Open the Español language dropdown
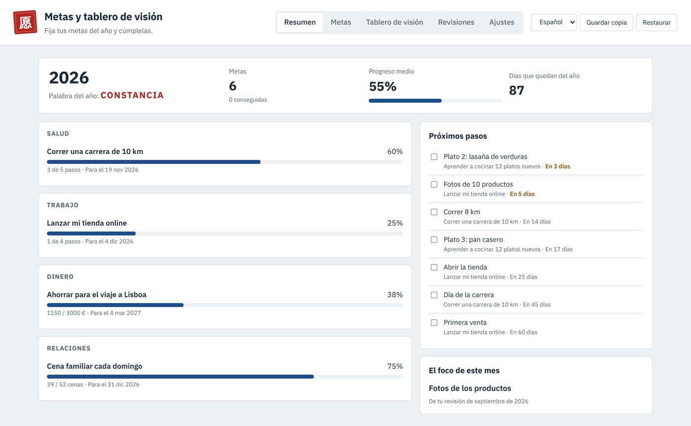This screenshot has height=426, width=691. 554,22
